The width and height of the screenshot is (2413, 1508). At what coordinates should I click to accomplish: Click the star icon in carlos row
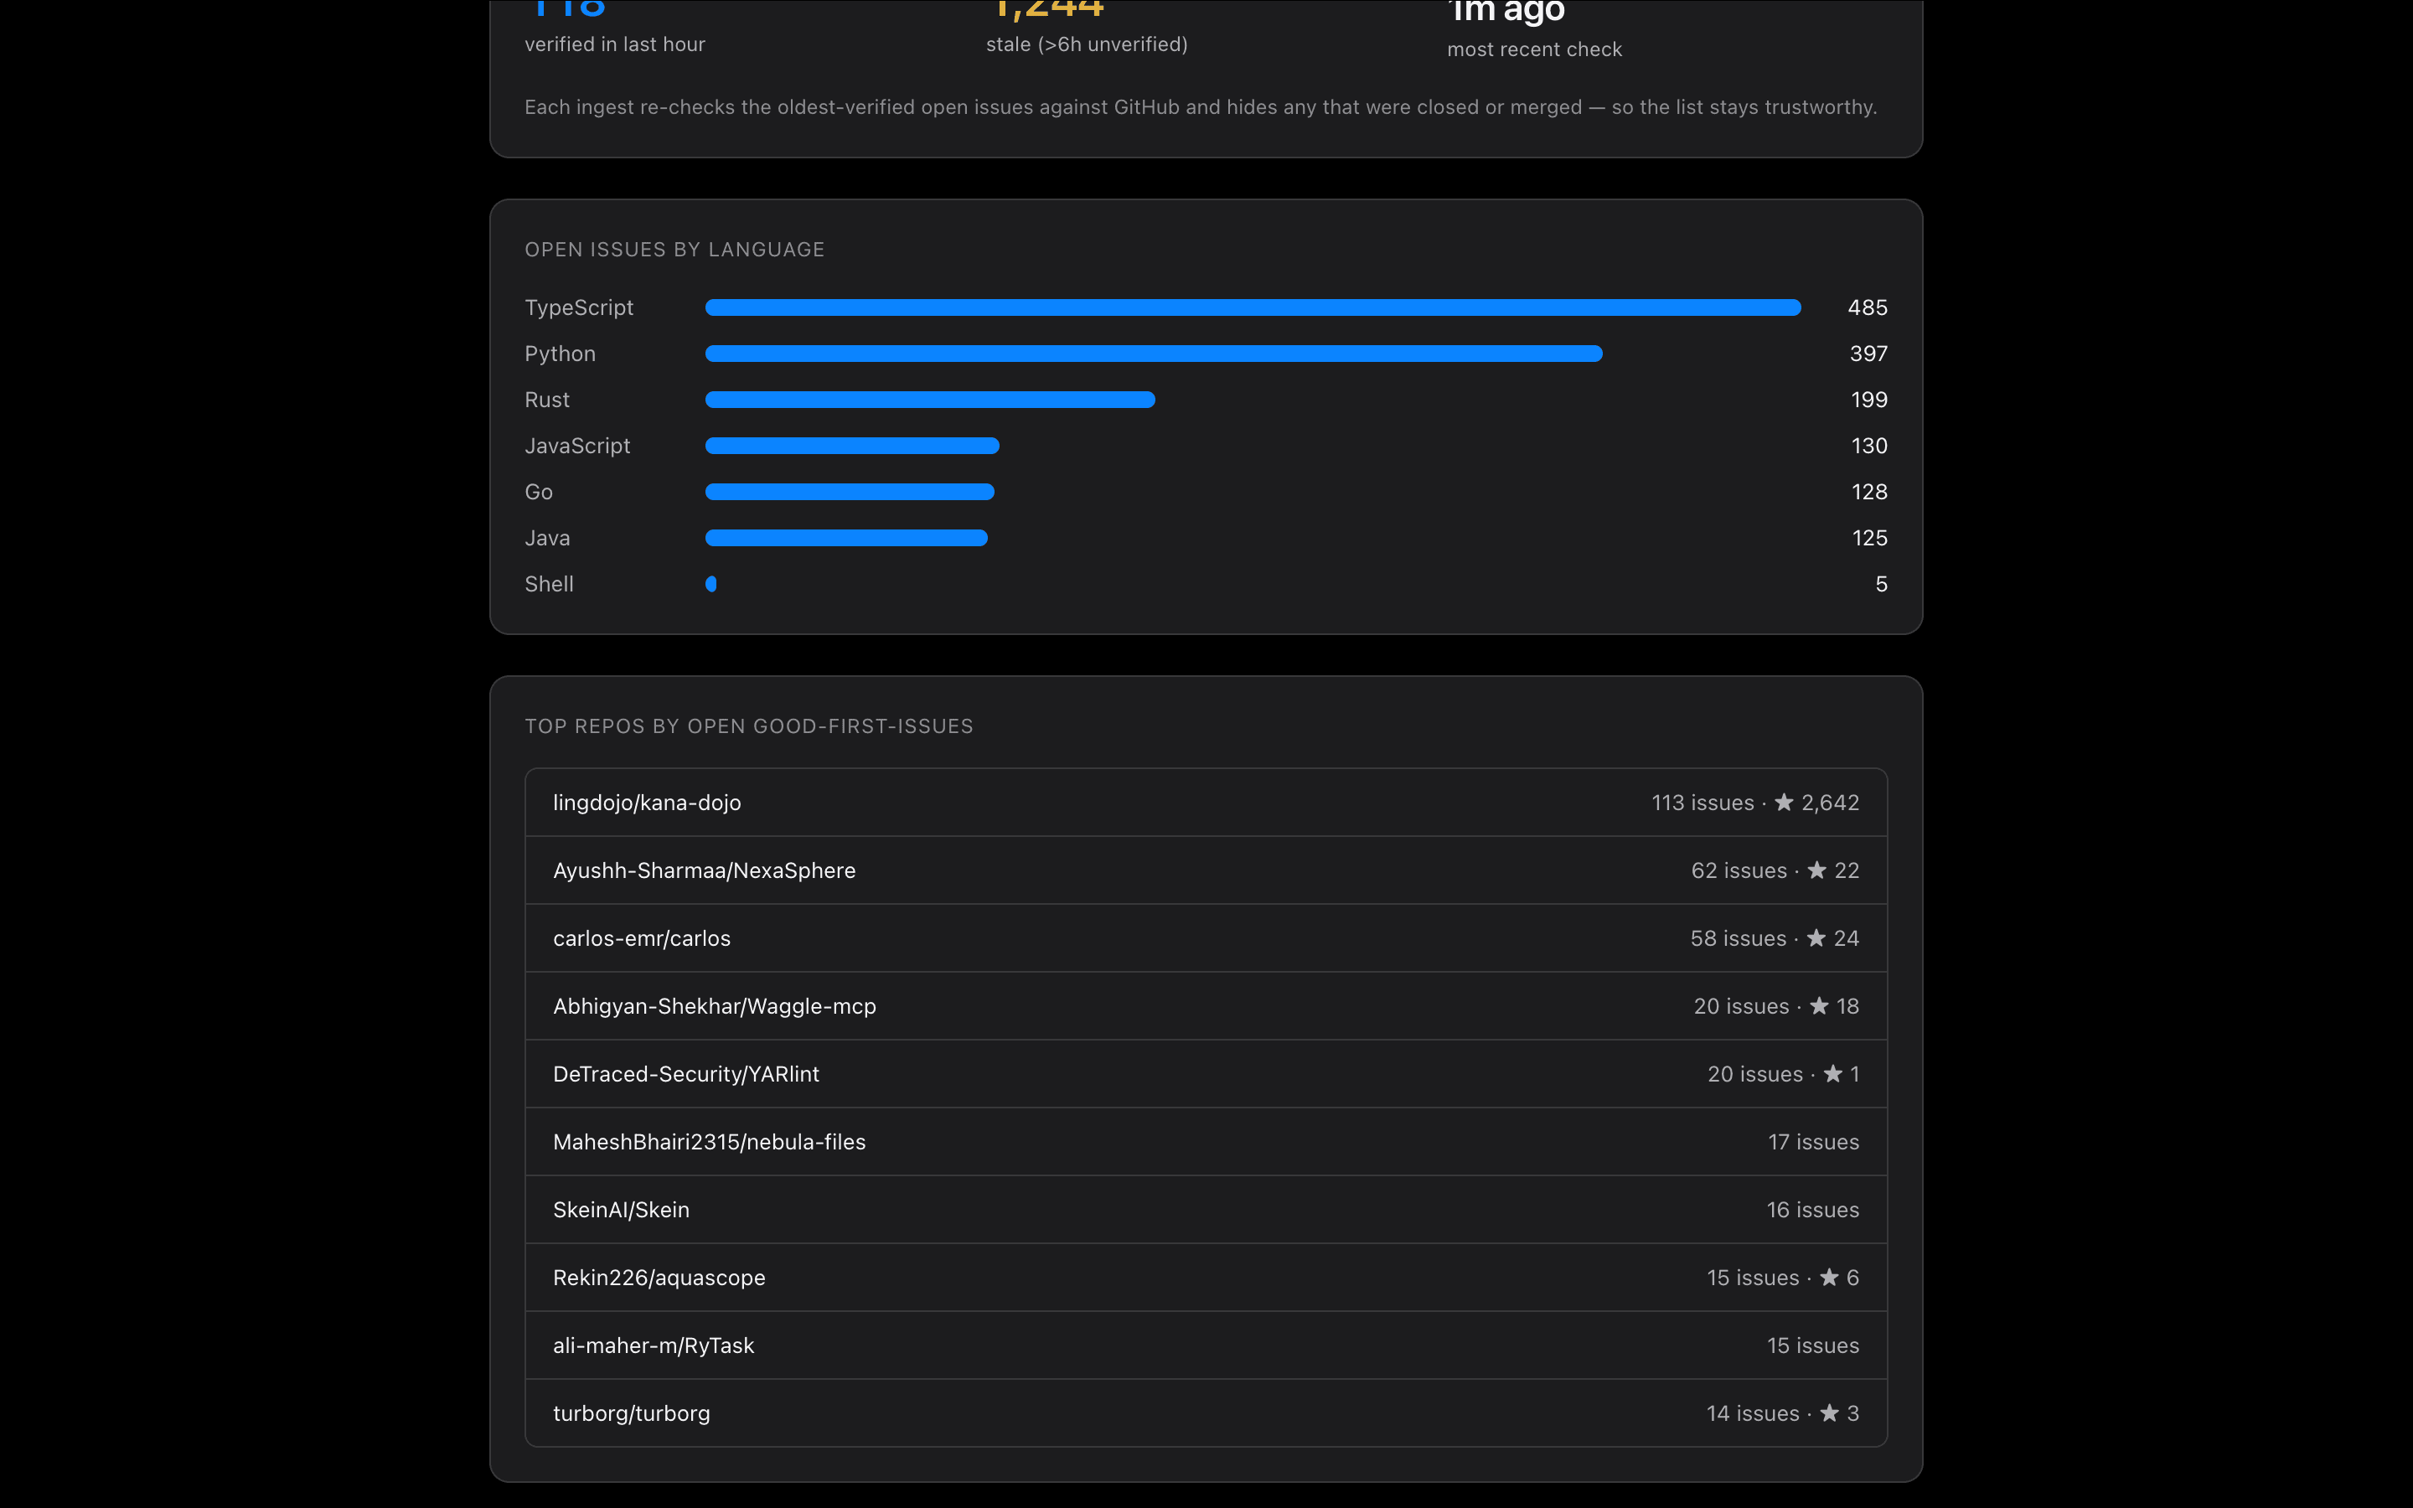click(x=1816, y=937)
